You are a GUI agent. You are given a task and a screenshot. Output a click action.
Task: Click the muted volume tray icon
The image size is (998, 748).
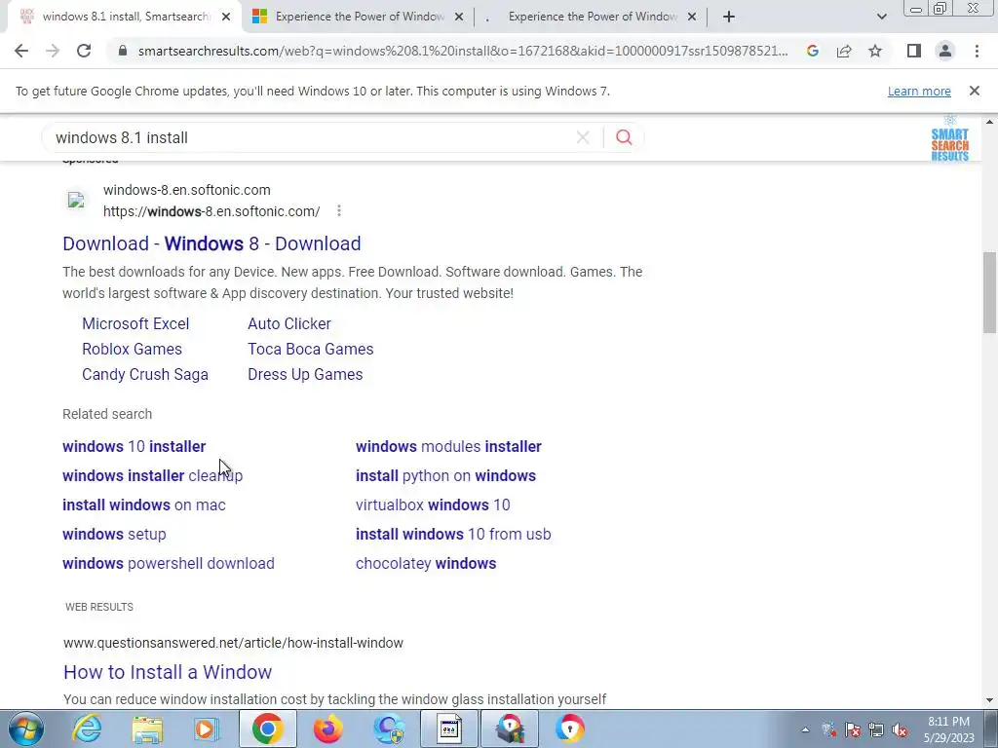click(x=900, y=729)
